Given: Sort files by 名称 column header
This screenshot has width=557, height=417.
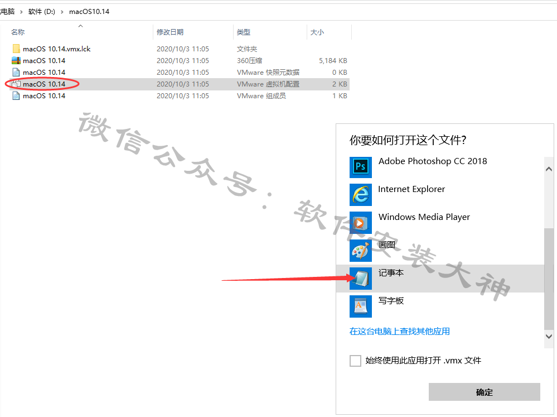Looking at the screenshot, I should click(x=18, y=32).
